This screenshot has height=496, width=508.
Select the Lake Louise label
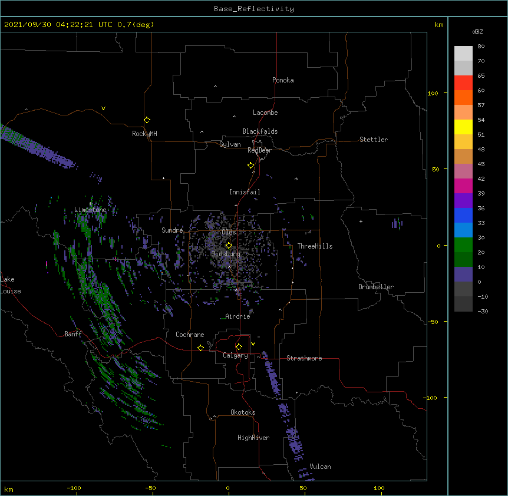pos(11,285)
